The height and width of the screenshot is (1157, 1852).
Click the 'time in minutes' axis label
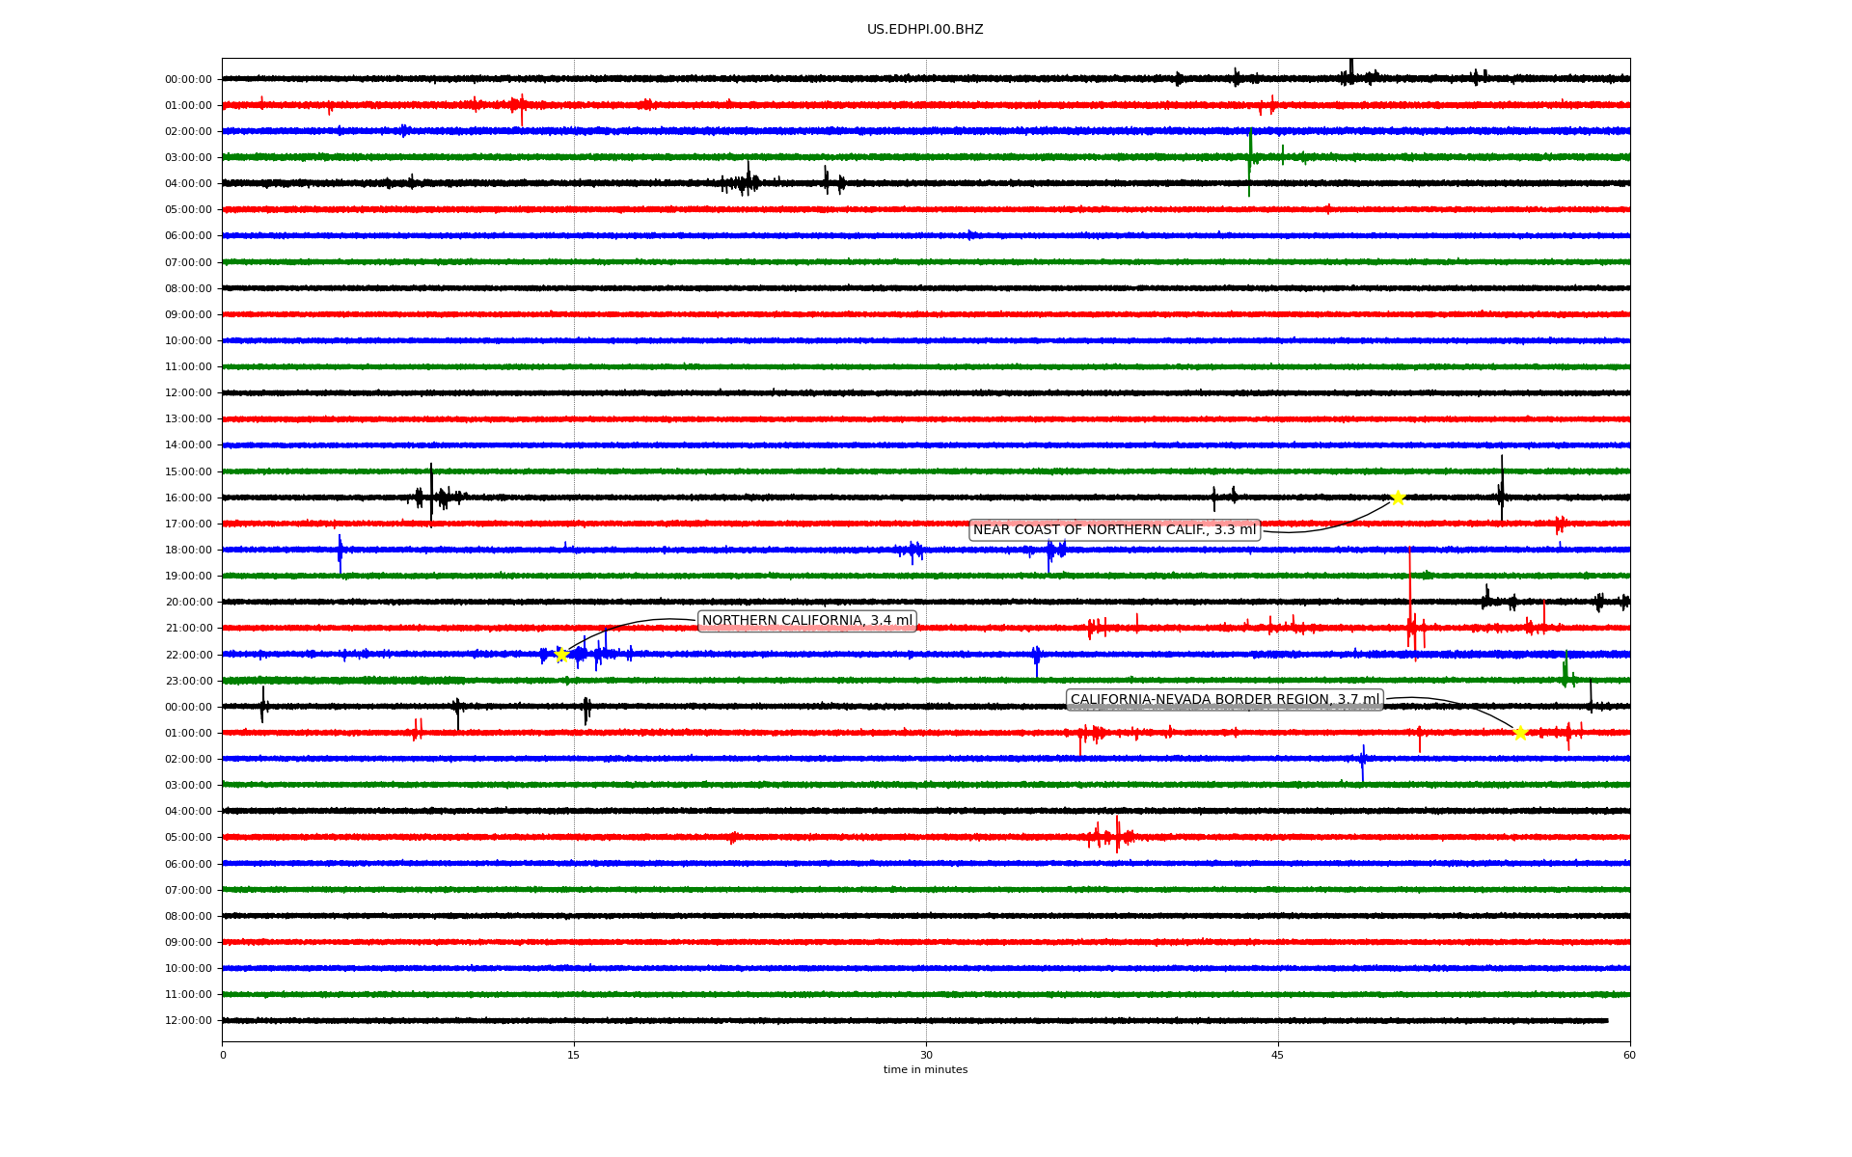pyautogui.click(x=925, y=1070)
